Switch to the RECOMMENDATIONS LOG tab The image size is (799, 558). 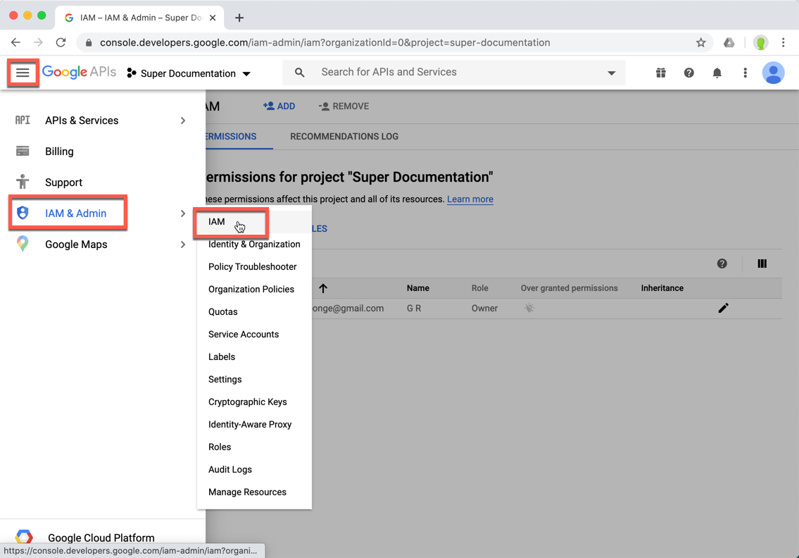click(x=344, y=137)
